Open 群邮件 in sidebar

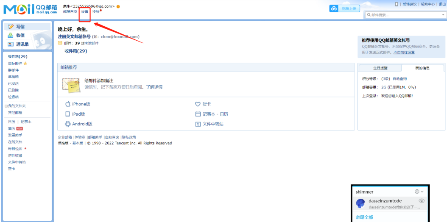coord(14,70)
